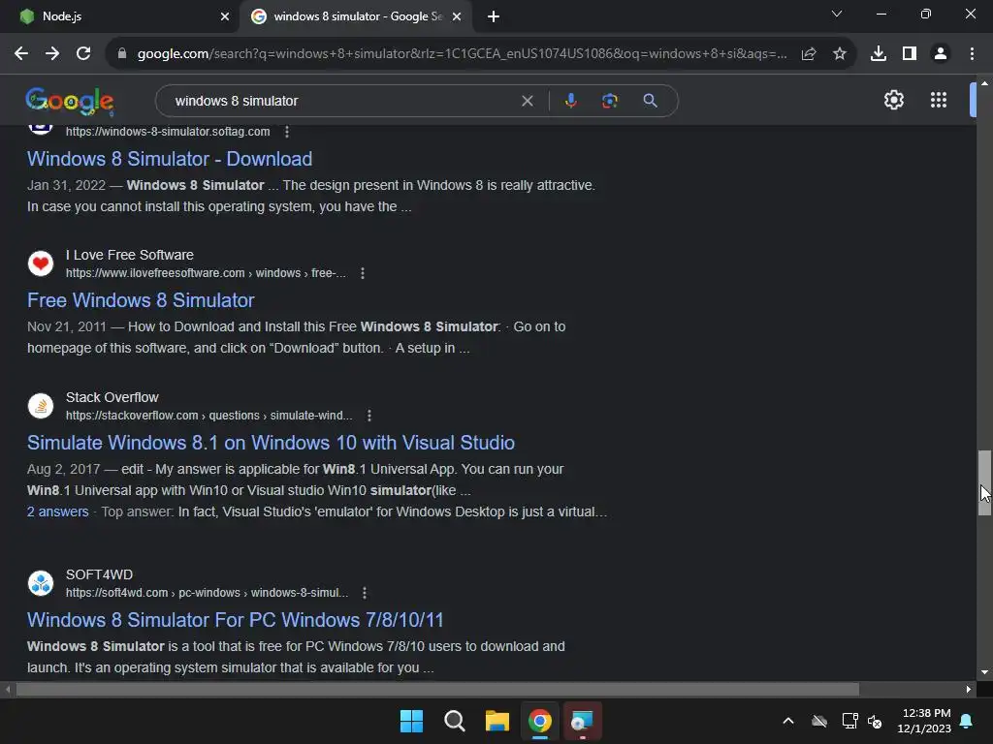Click the Google search input field

[342, 101]
